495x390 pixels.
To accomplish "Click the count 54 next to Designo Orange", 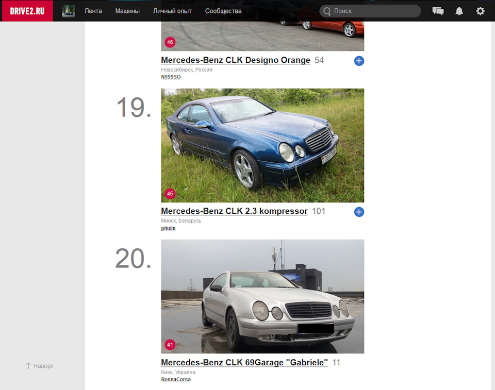I will click(x=319, y=60).
